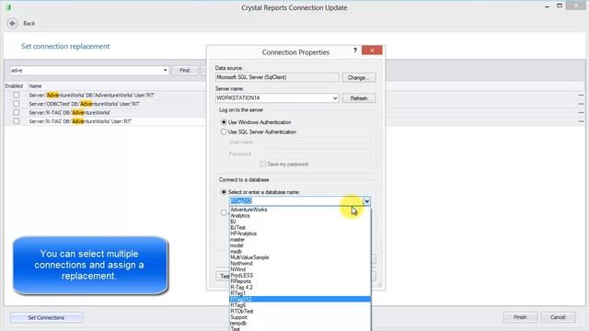
Task: Enable Server:'R-TAG' DB:'AdventureWorks' User:'RT' connection
Action: pyautogui.click(x=17, y=121)
